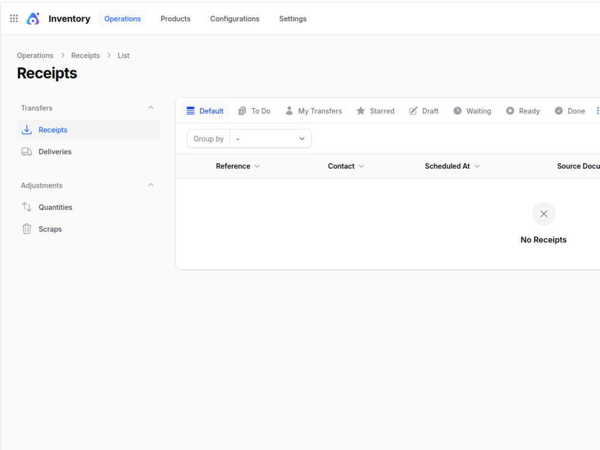Switch to the To Do tab
Screen dimensions: 600x450
tap(254, 111)
